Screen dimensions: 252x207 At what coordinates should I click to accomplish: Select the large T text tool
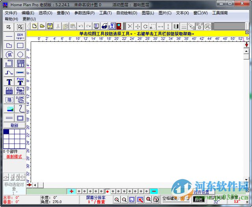9,82
